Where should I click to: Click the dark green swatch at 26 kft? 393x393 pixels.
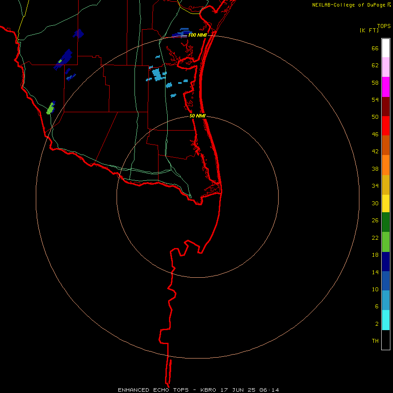[x=386, y=222]
